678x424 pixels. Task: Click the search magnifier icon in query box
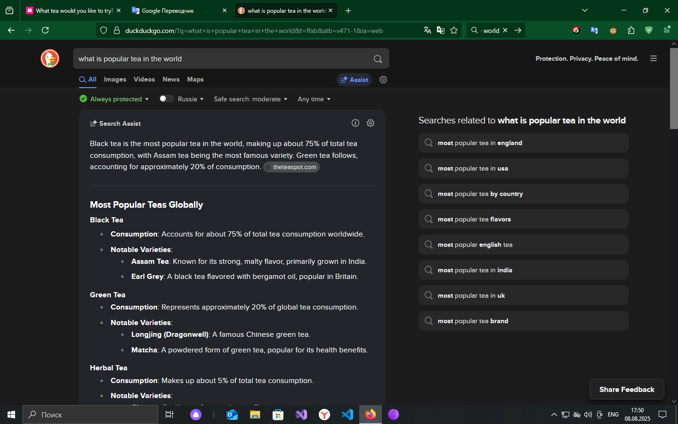point(378,59)
